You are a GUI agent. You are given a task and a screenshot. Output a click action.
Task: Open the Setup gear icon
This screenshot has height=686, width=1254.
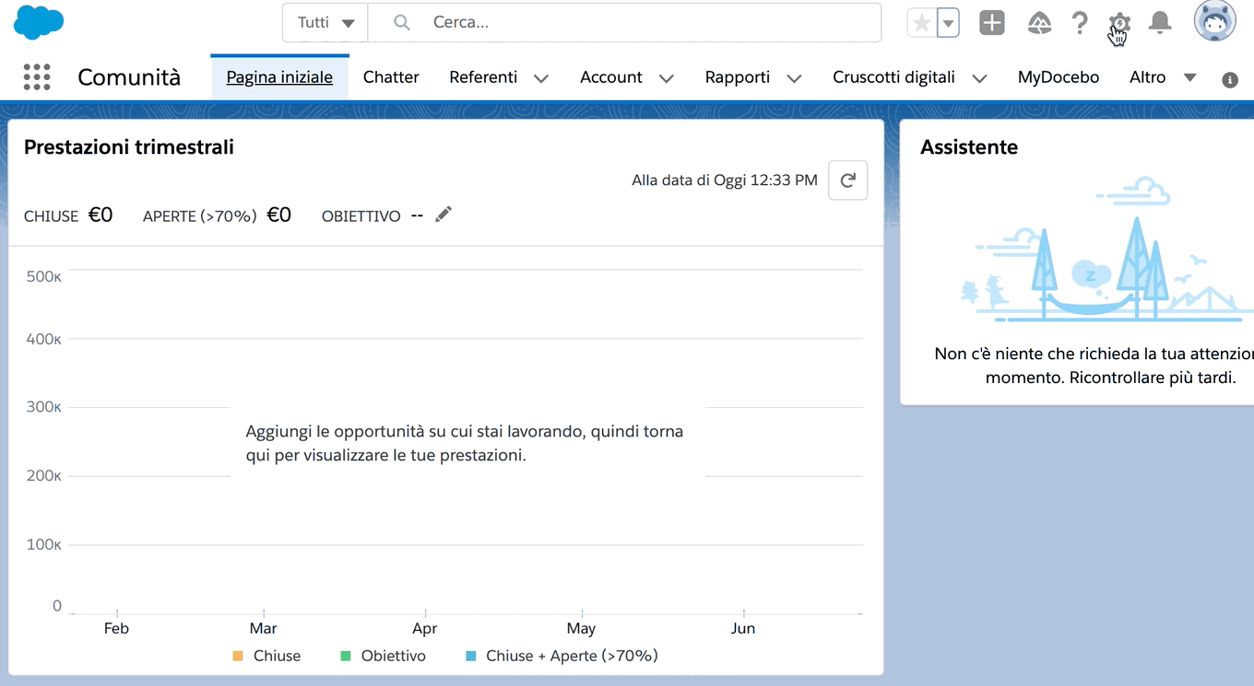(1119, 22)
